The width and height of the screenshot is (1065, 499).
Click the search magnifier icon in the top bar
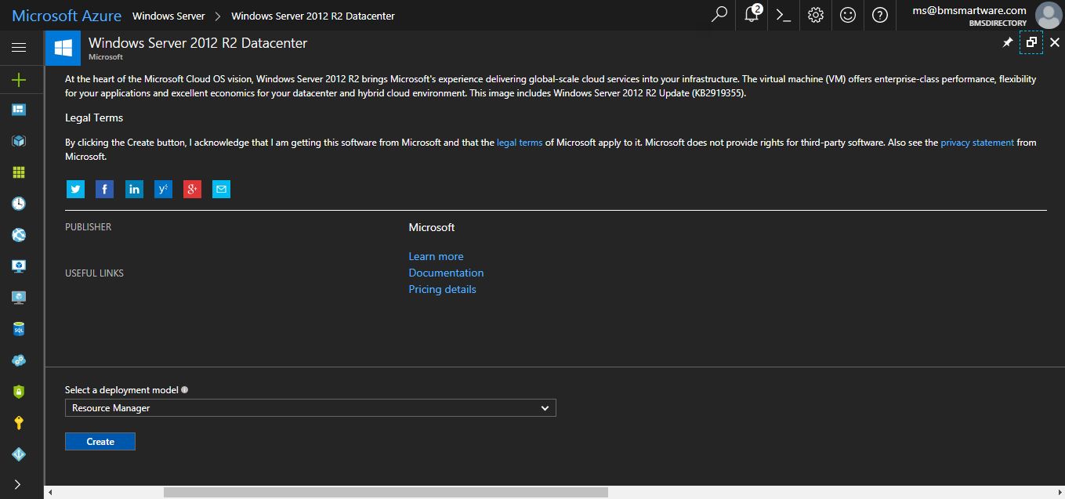tap(719, 15)
